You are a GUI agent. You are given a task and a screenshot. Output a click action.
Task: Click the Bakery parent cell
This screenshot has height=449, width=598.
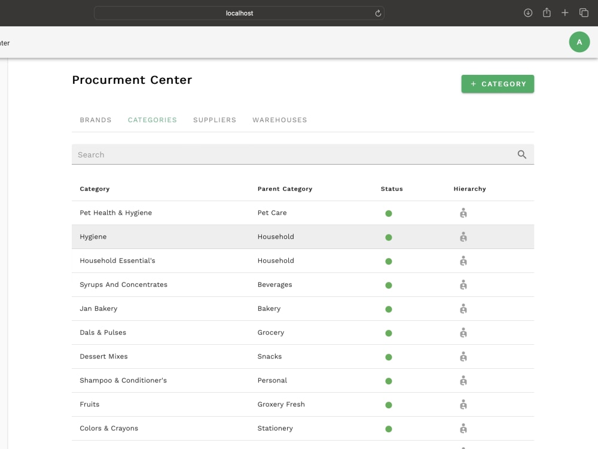pos(269,308)
